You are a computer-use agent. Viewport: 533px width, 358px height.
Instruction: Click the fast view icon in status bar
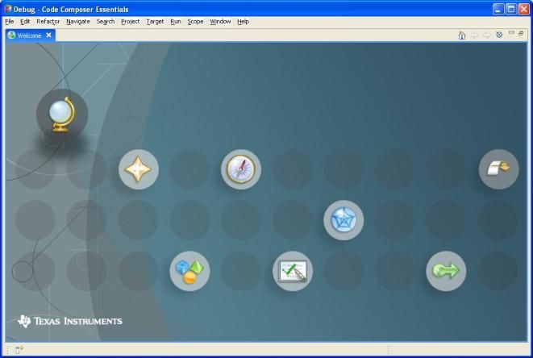19,349
